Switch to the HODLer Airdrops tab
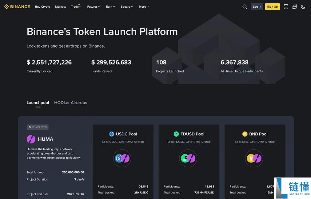Viewport: 311px width, 199px height. click(70, 103)
